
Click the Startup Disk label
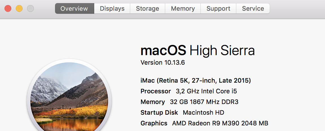point(159,113)
